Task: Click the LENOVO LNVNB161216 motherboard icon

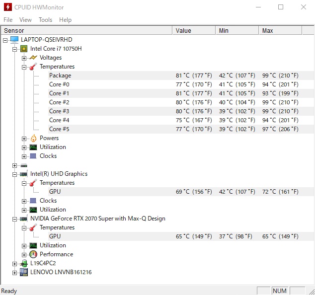Action: tap(24, 272)
